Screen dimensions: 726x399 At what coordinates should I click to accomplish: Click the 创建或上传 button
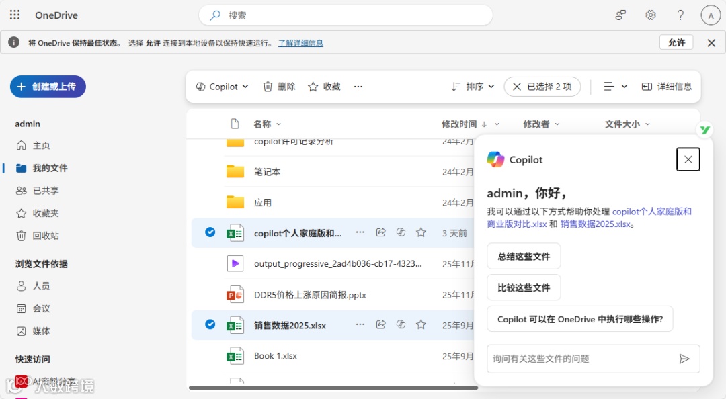tap(48, 87)
